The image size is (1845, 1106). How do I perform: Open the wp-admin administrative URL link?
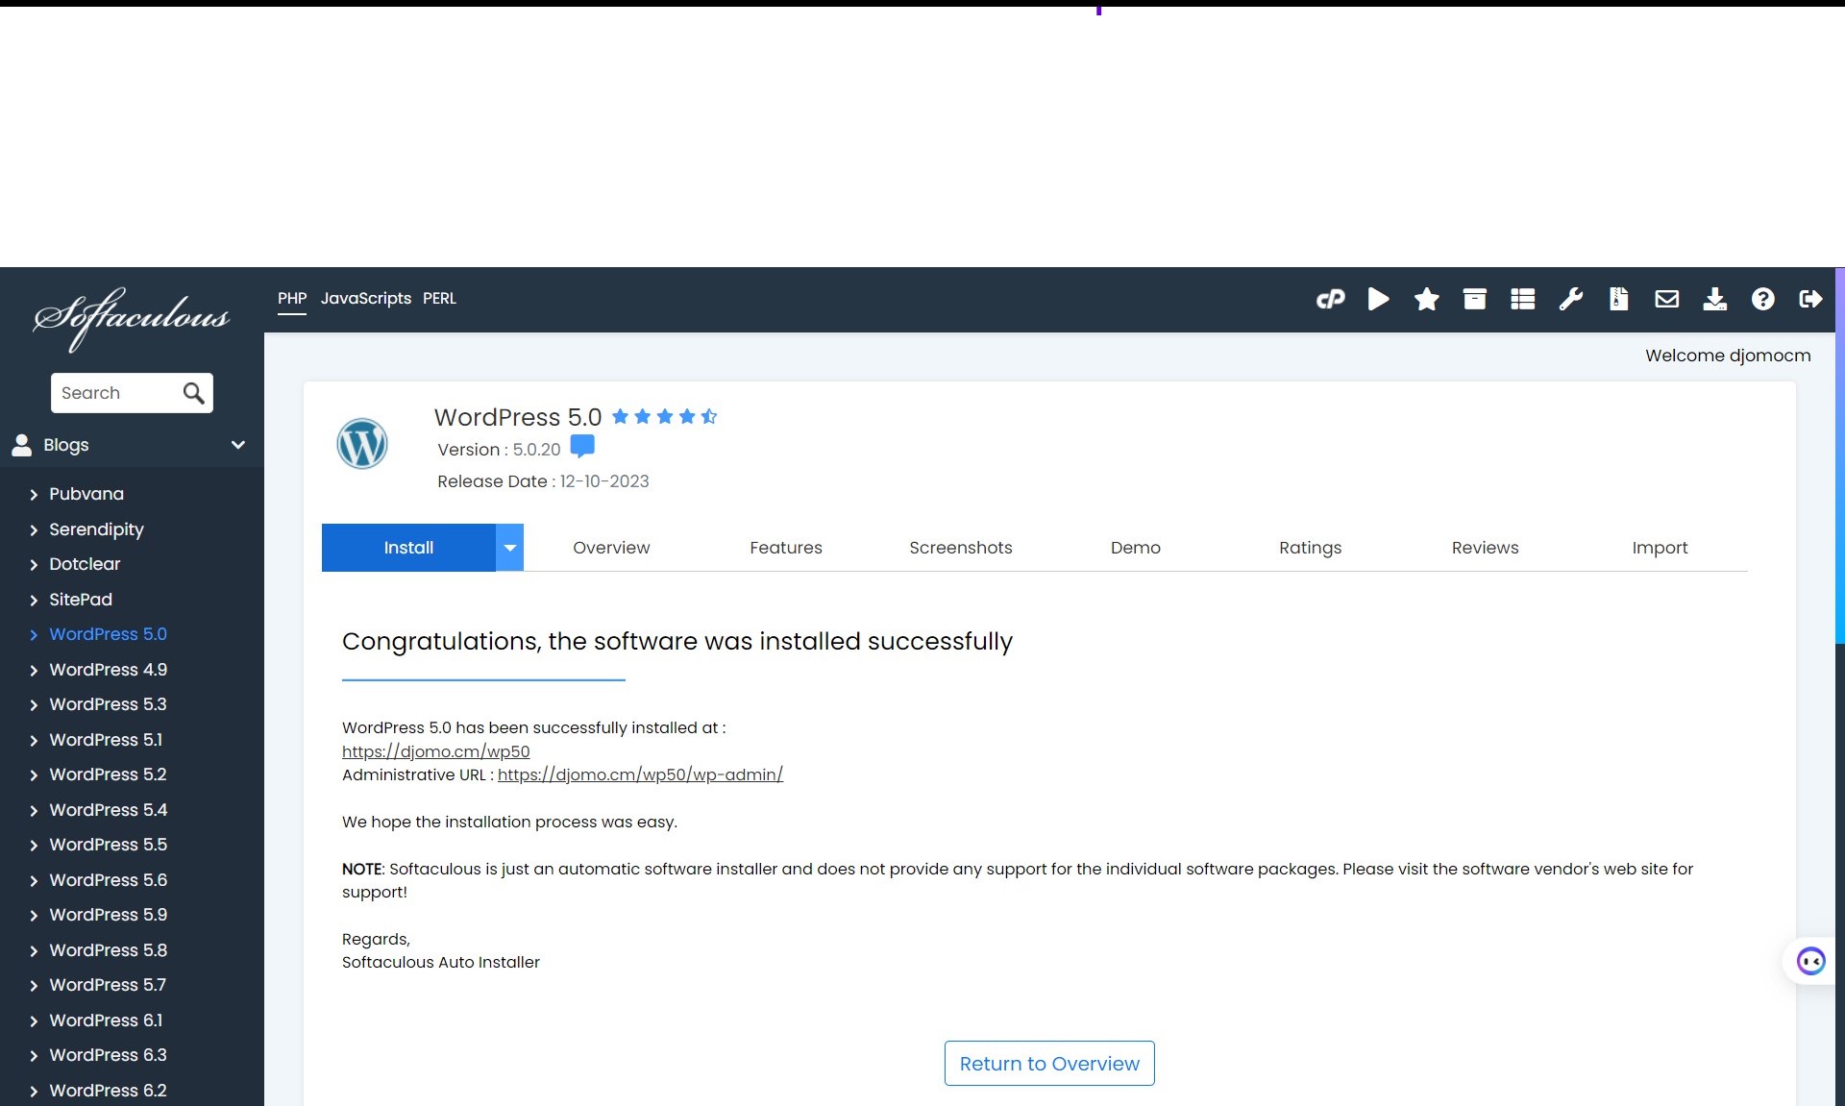(x=640, y=774)
